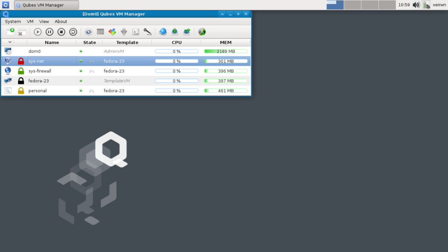Sort by the Template column header
This screenshot has height=252, width=448.
[x=127, y=42]
